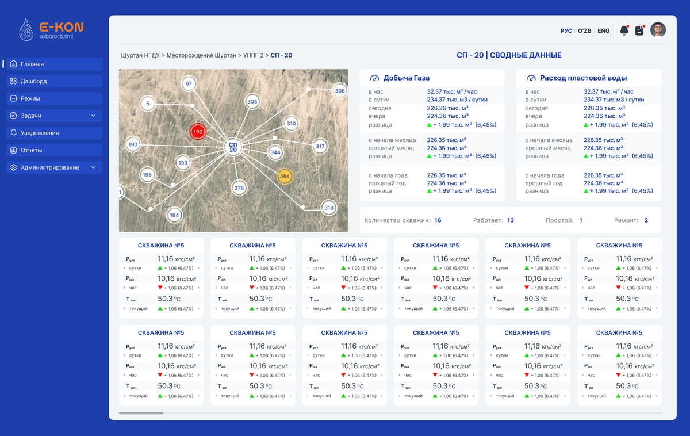The height and width of the screenshot is (436, 690).
Task: Click well marker 303 on the map
Action: (x=252, y=102)
